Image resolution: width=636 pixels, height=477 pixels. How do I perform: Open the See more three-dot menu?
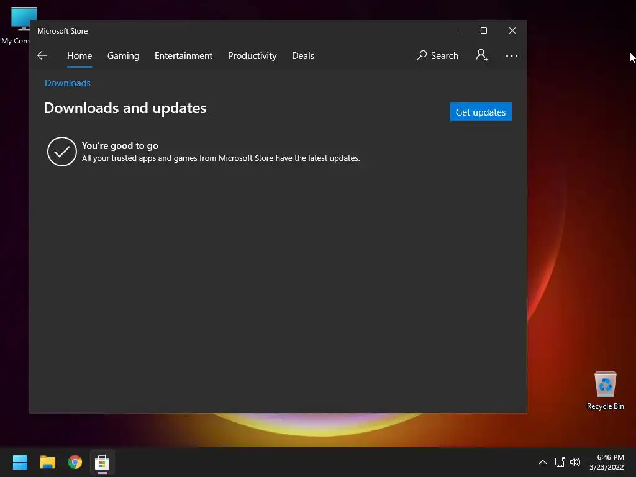coord(512,55)
